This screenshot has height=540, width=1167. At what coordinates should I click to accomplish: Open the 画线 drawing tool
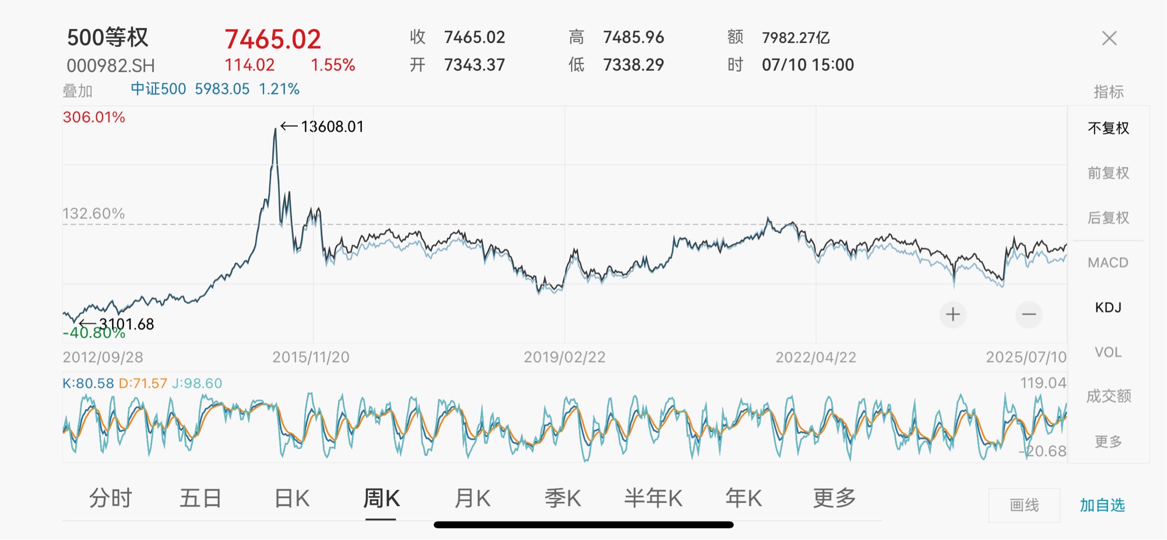click(x=1024, y=505)
